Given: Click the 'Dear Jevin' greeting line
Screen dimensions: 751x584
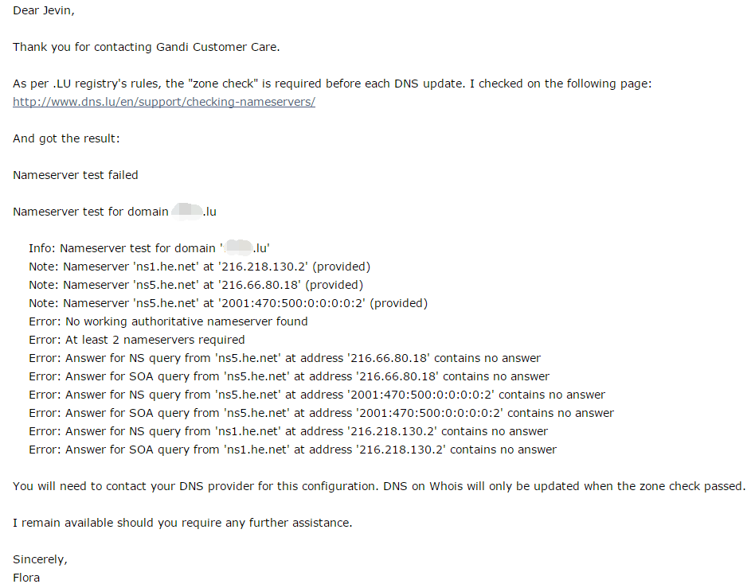Looking at the screenshot, I should coord(44,10).
